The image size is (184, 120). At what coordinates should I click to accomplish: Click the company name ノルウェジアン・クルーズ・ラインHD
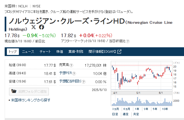67,21
